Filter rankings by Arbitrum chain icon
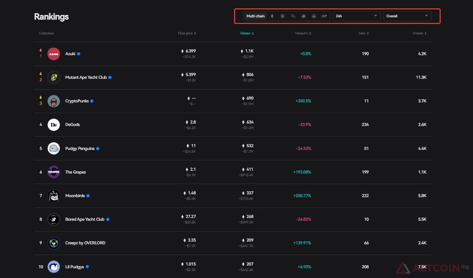This screenshot has height=278, width=473. click(x=314, y=16)
